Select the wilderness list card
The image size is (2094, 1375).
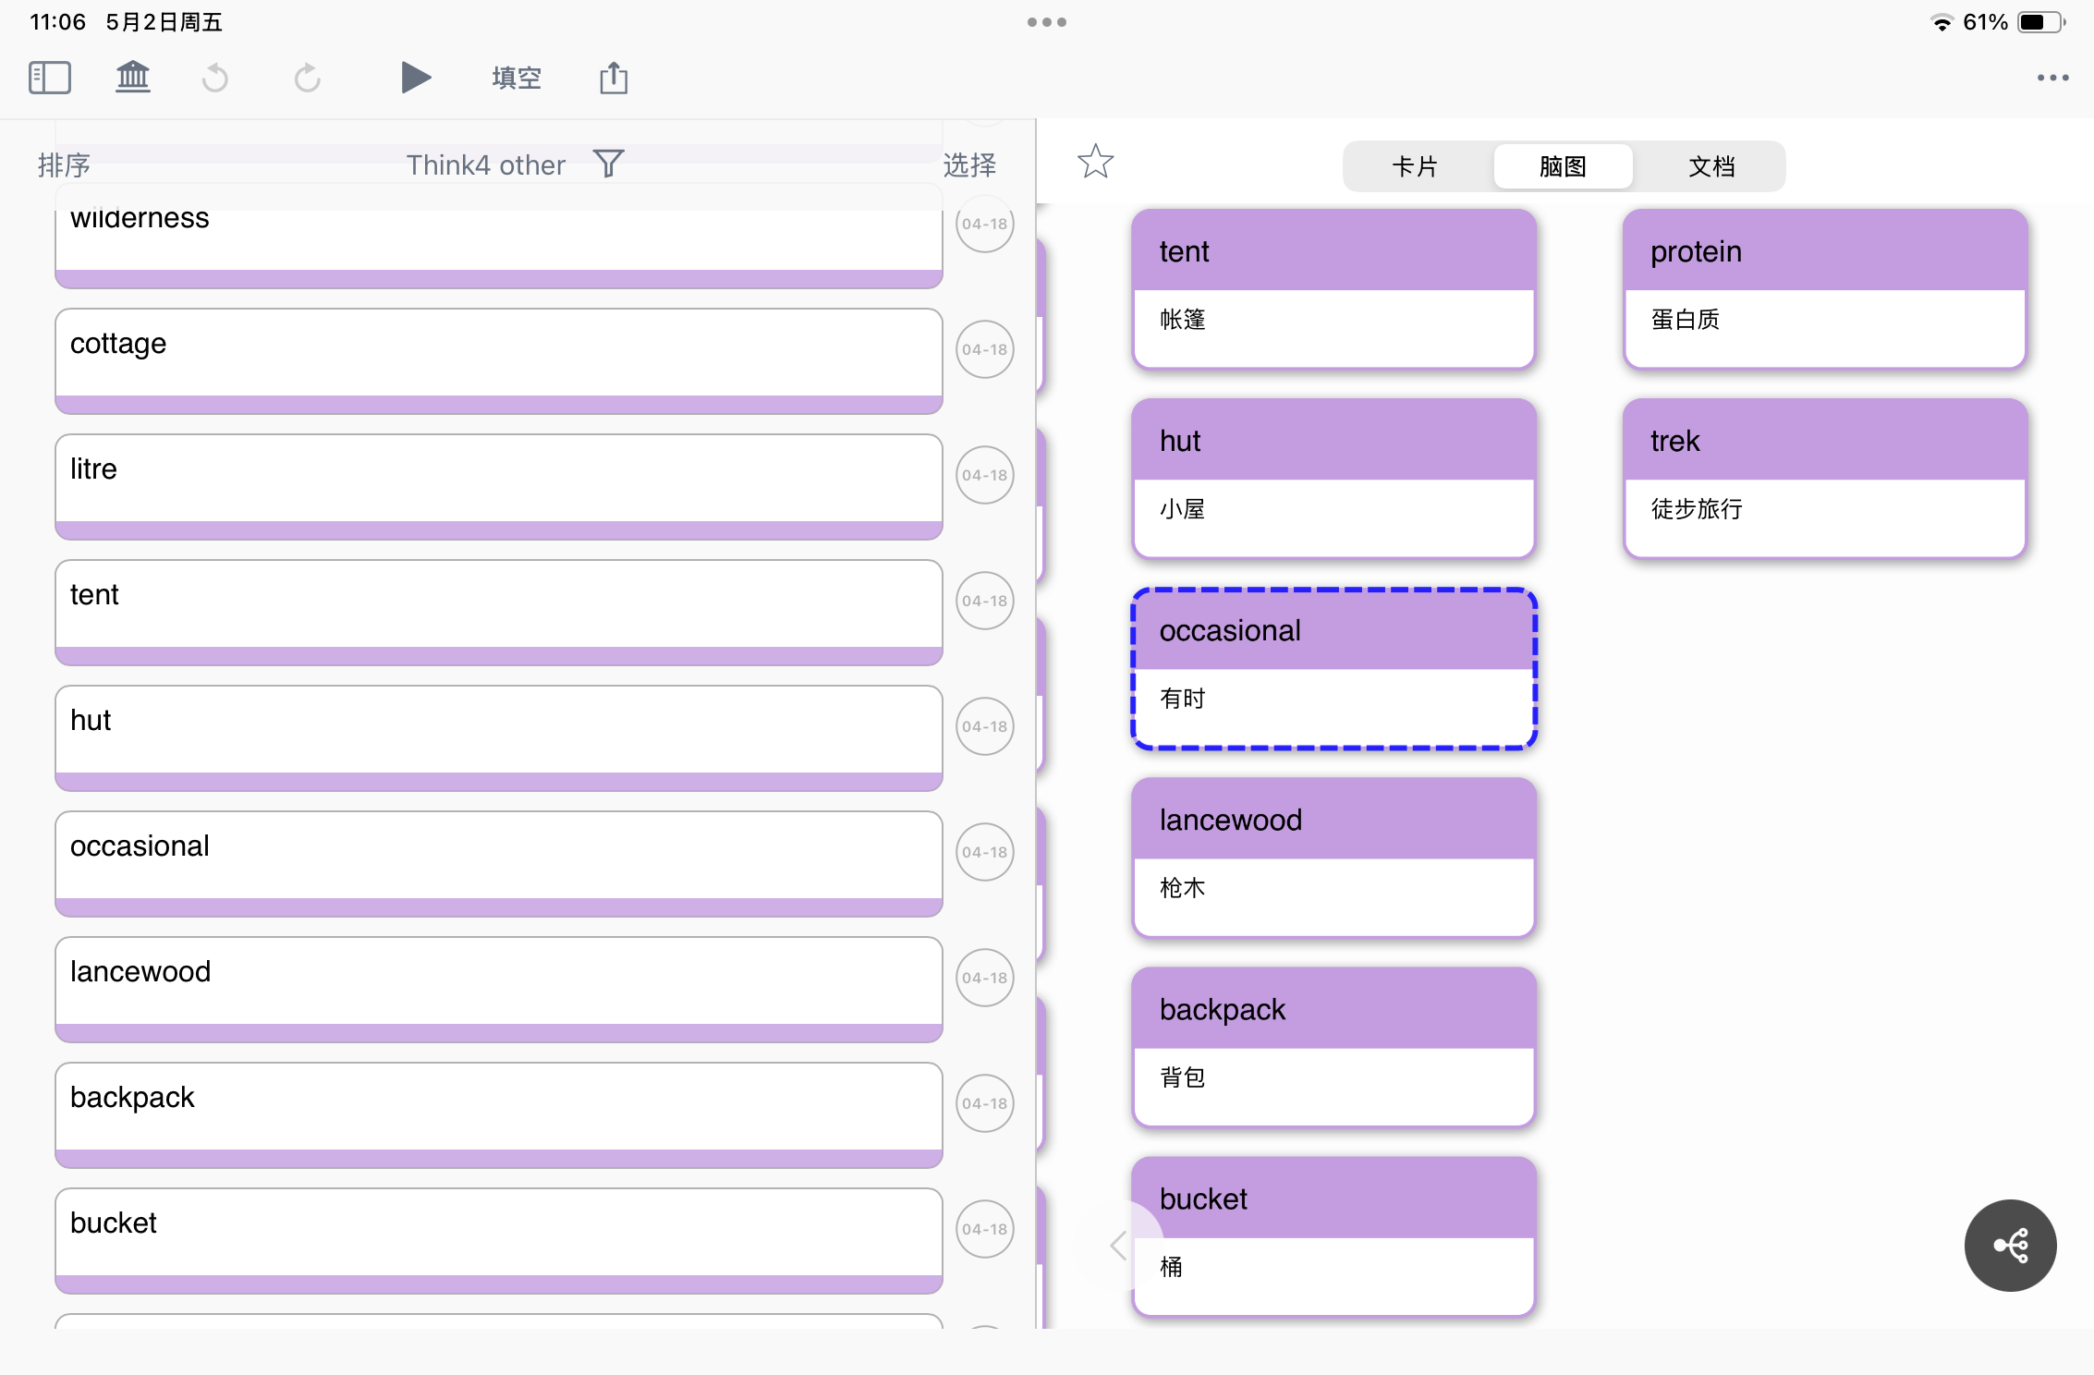(499, 237)
